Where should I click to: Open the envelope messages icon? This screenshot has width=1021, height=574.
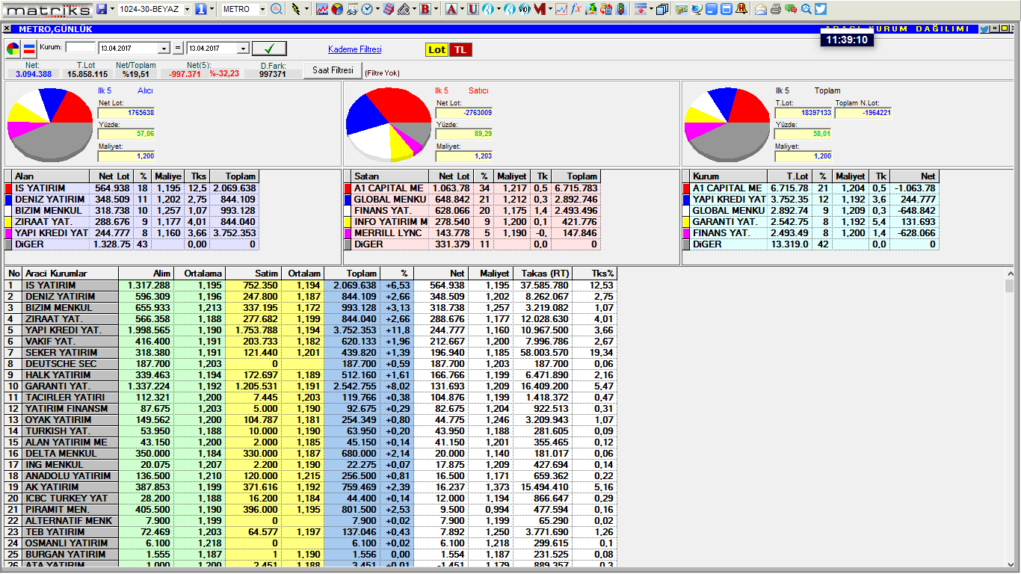[760, 9]
